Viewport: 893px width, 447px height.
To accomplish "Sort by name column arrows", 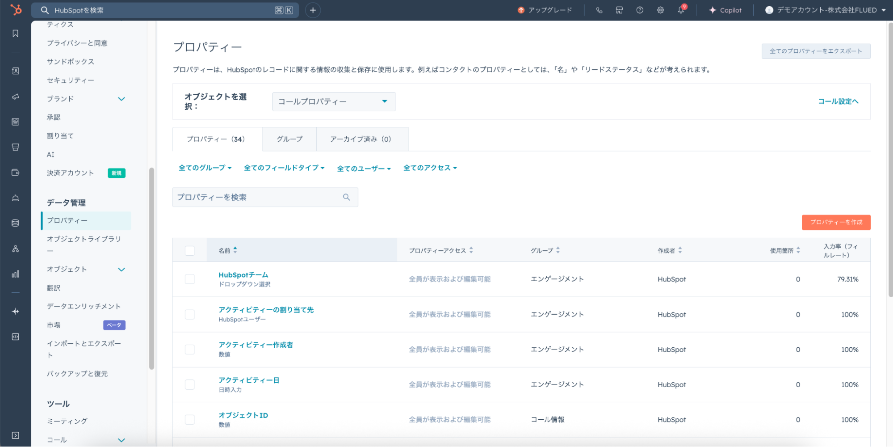I will tap(235, 250).
